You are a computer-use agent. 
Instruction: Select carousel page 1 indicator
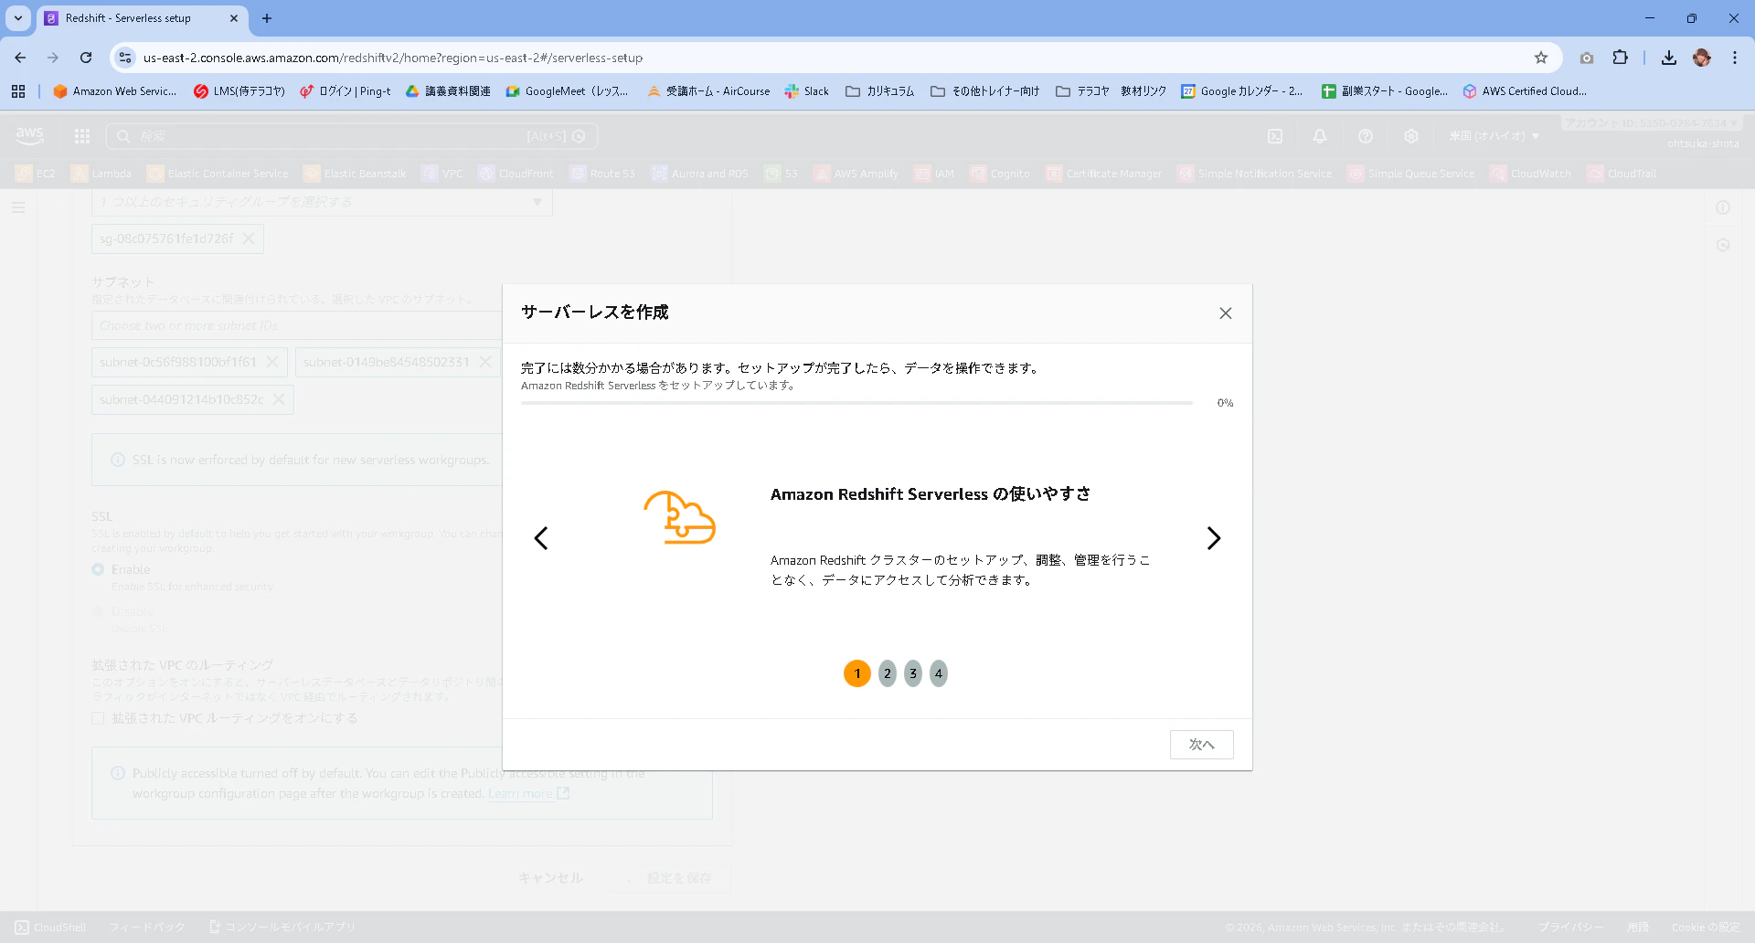857,673
